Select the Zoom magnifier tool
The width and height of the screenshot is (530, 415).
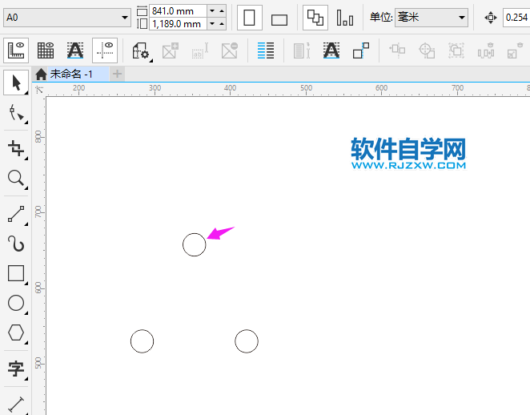coord(16,178)
